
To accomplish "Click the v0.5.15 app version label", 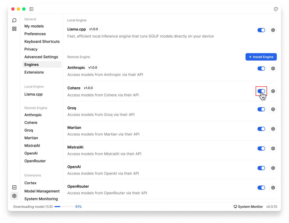I will click(x=272, y=207).
